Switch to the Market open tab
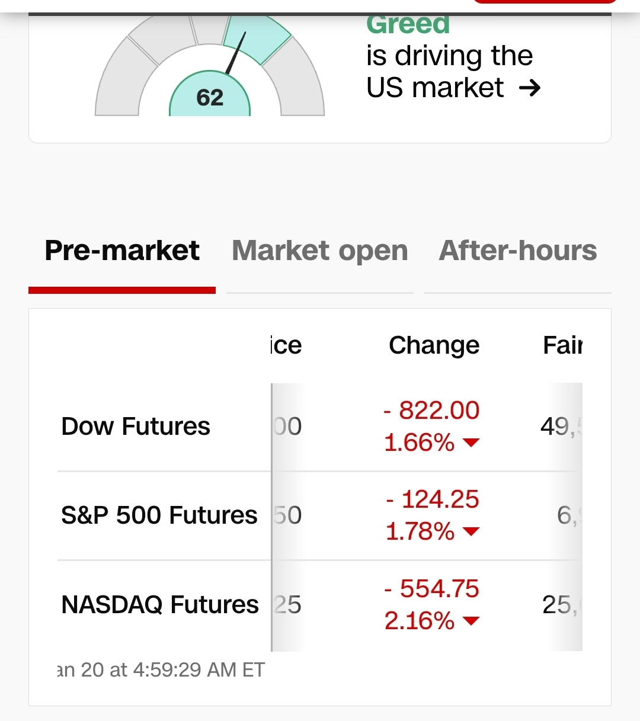The image size is (640, 721). (x=320, y=251)
